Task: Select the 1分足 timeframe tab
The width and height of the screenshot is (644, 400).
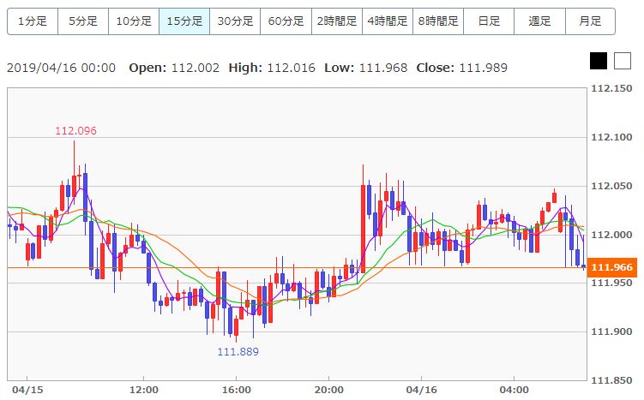Action: 33,21
